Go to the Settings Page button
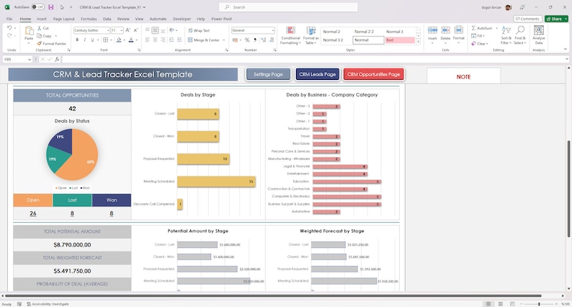Image resolution: width=572 pixels, height=307 pixels. (268, 74)
